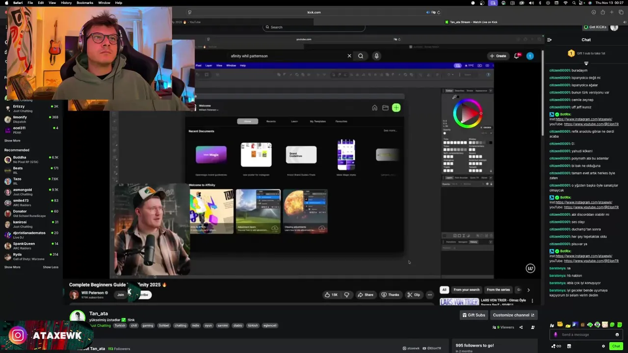Select limonify channel in sidebar
Screen dimensions: 628x353
click(x=31, y=119)
